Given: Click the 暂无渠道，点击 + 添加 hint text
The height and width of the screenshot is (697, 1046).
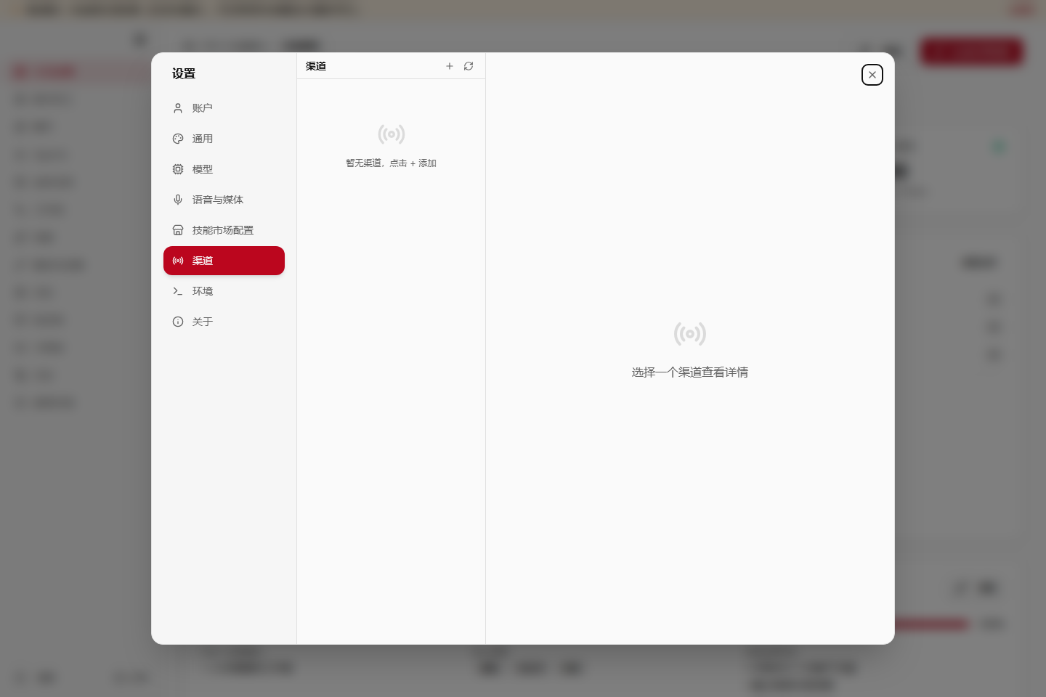Looking at the screenshot, I should click(391, 163).
